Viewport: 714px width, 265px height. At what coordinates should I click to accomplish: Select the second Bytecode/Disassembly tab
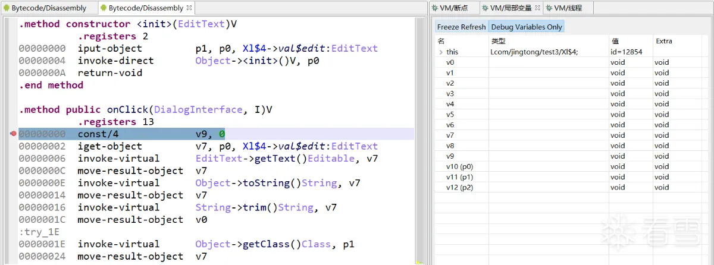tap(146, 8)
